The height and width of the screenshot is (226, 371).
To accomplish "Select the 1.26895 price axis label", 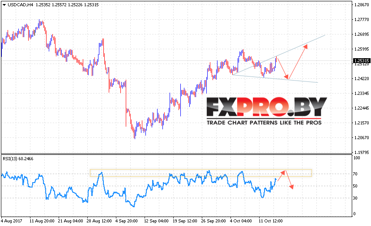I will point(362,34).
